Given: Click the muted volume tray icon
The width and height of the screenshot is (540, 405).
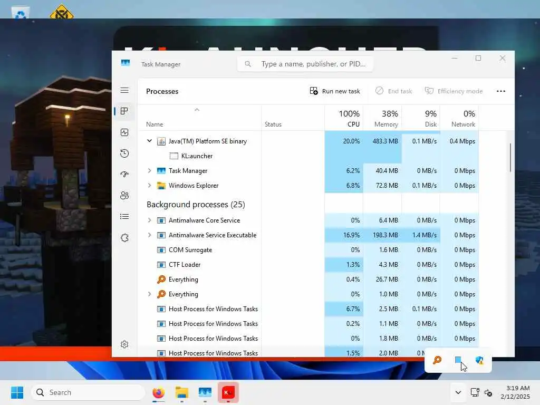Looking at the screenshot, I should pos(488,392).
